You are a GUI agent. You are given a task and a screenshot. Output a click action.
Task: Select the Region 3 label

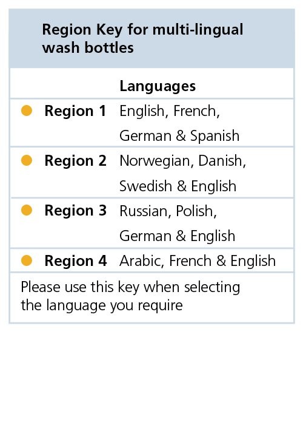point(76,211)
